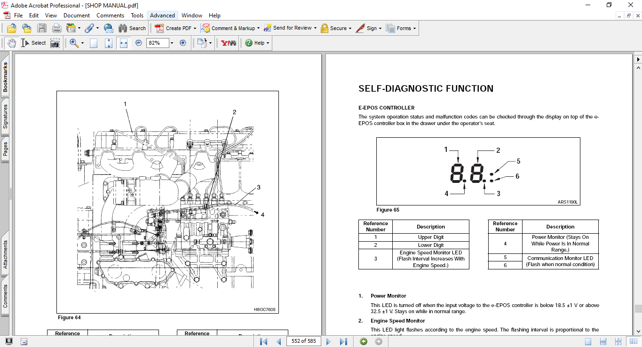Activate the Snapshot camera tool
The image size is (642, 347).
55,43
